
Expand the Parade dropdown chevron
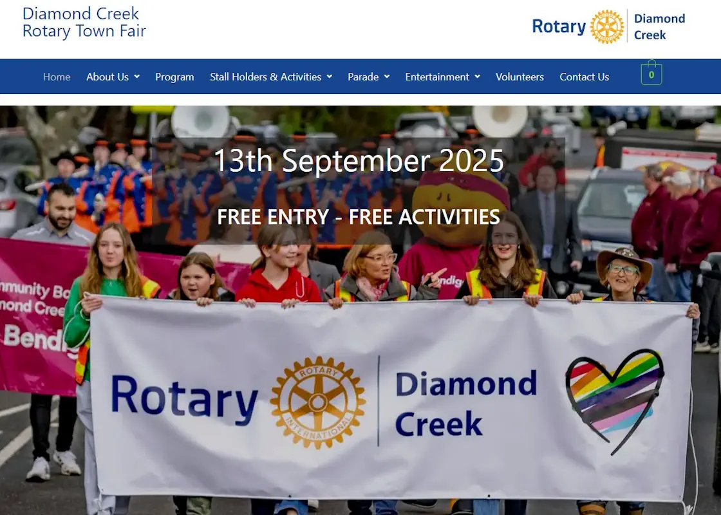[387, 77]
